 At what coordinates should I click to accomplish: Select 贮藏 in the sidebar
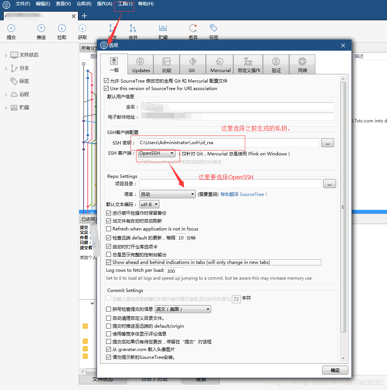[24, 107]
